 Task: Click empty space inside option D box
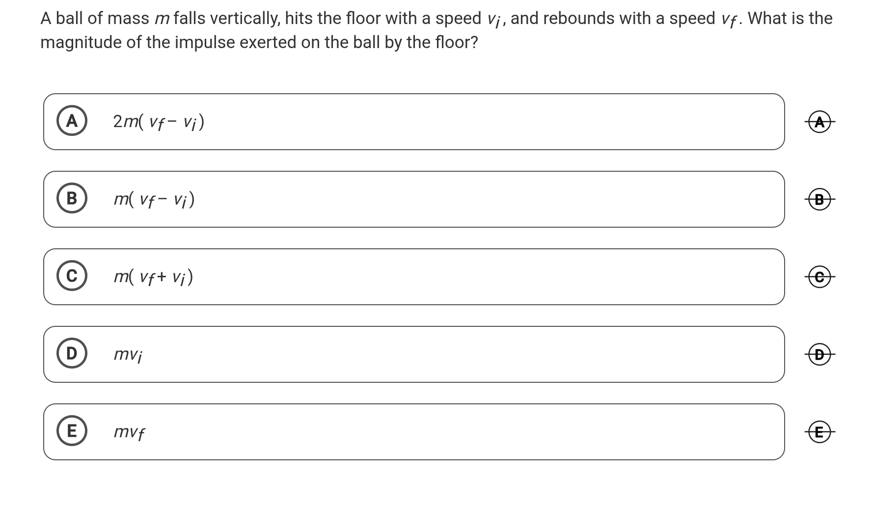442,354
